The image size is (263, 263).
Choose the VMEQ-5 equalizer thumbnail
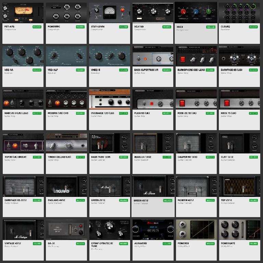click(x=110, y=56)
